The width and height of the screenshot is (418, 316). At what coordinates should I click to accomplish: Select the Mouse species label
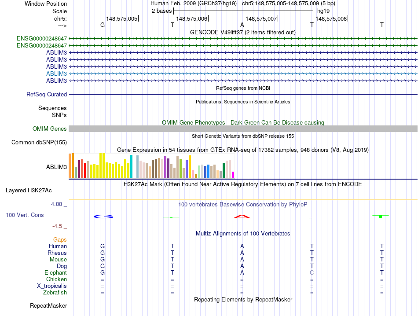point(58,260)
